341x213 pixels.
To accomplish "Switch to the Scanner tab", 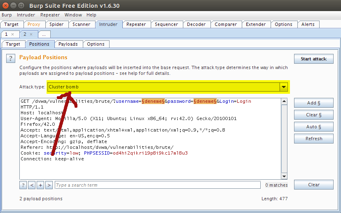I will point(81,24).
